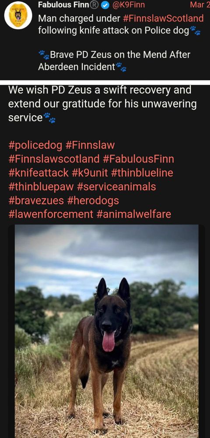Tap the #k9unit hashtag
Image resolution: width=210 pixels, height=438 pixels.
tap(90, 173)
